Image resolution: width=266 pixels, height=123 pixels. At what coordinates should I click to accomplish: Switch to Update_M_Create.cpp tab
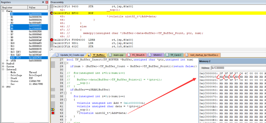[x=70, y=55]
